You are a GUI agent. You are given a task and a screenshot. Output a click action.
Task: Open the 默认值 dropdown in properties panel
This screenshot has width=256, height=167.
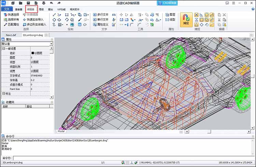coord(51,44)
